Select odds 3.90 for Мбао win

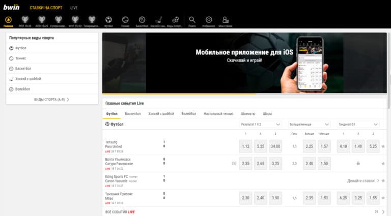tap(275, 198)
